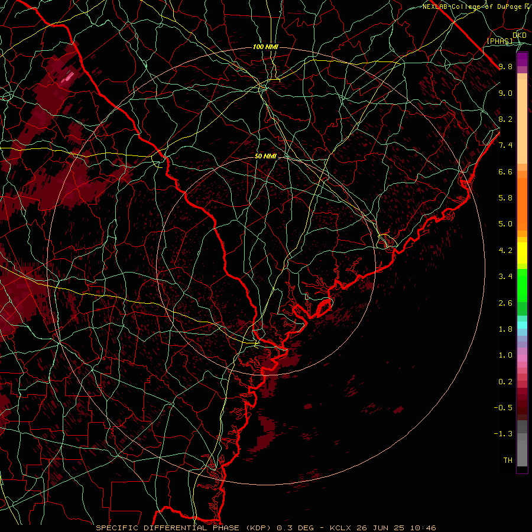Click the 50 NMI range ring label
532x532 pixels.
265,156
